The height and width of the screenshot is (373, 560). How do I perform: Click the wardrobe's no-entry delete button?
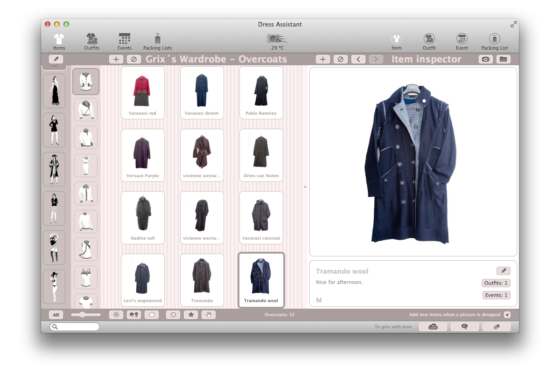pos(134,59)
